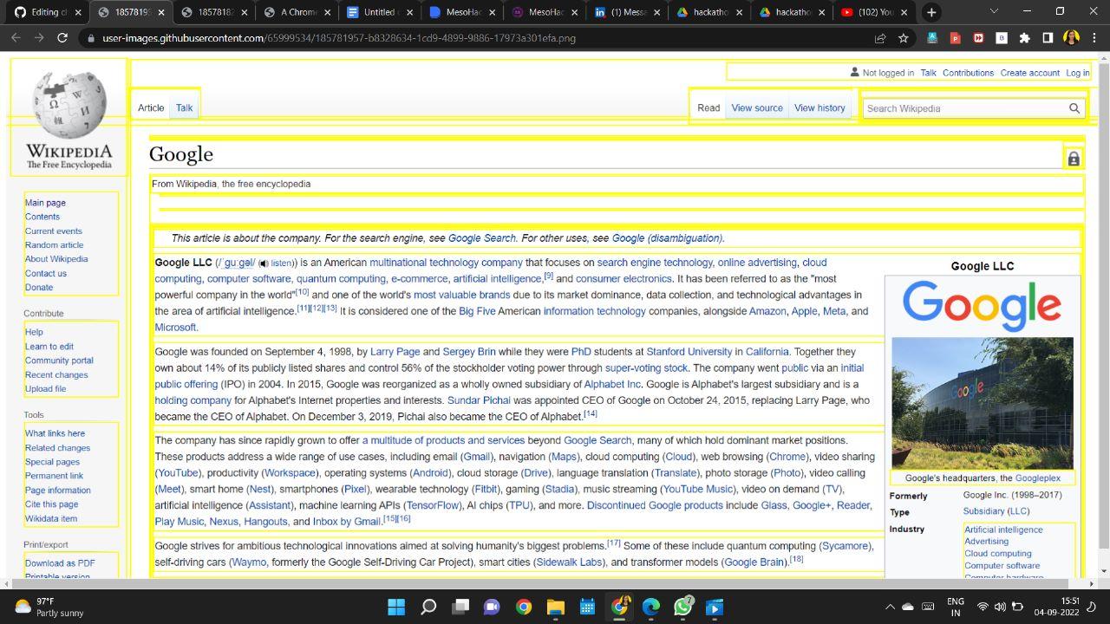Click What links here under Tools
1110x624 pixels.
(55, 433)
